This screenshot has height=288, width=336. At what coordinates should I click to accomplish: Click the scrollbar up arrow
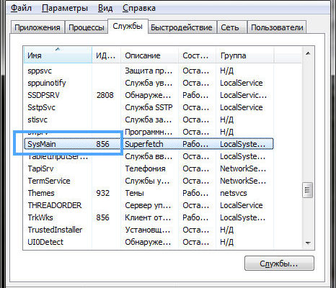coord(308,53)
